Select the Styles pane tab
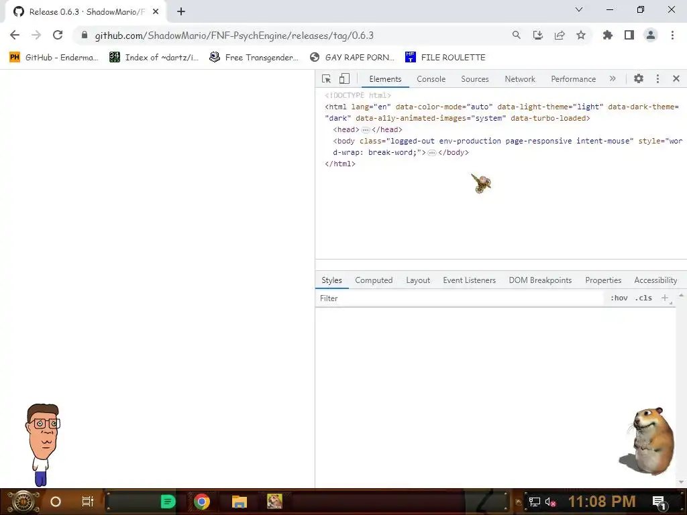This screenshot has width=687, height=515. coord(331,280)
